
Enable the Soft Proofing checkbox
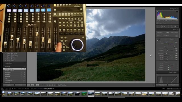coord(57,85)
